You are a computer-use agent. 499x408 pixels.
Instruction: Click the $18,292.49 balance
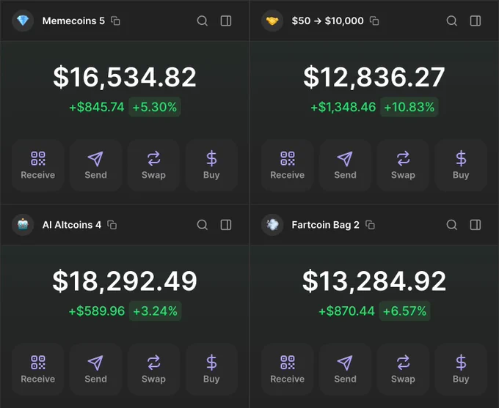pos(125,281)
